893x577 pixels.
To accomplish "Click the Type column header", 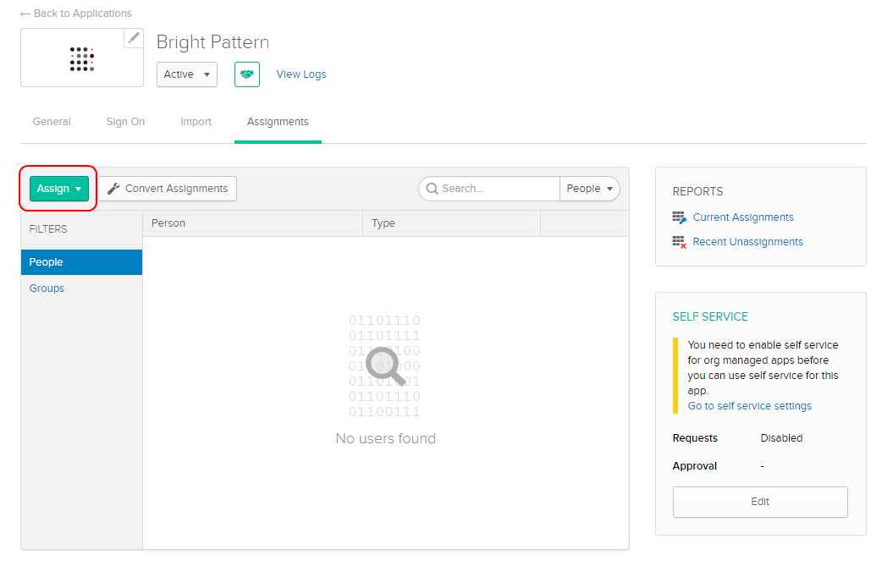I will [x=452, y=223].
